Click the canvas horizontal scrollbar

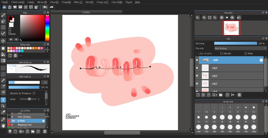tap(122, 133)
